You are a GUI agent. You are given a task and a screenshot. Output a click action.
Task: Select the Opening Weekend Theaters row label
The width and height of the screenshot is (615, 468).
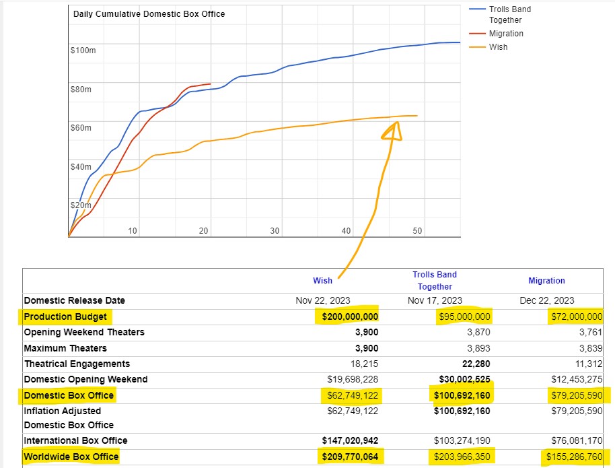tap(83, 332)
